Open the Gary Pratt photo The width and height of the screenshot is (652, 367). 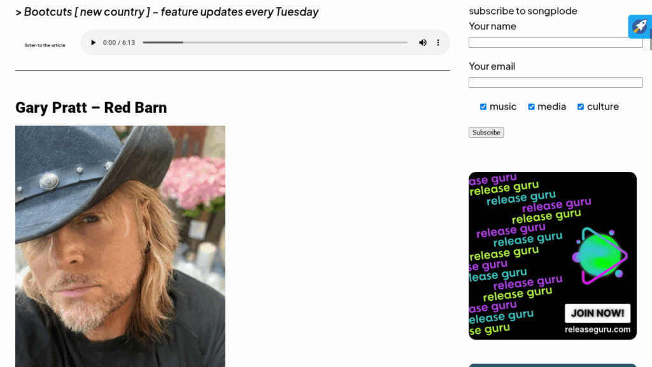coord(120,247)
